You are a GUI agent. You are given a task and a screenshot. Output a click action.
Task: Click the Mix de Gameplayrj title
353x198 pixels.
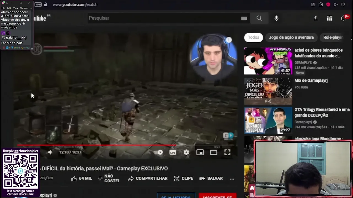click(x=311, y=81)
